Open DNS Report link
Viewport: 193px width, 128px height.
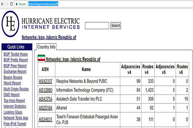coord(12,95)
